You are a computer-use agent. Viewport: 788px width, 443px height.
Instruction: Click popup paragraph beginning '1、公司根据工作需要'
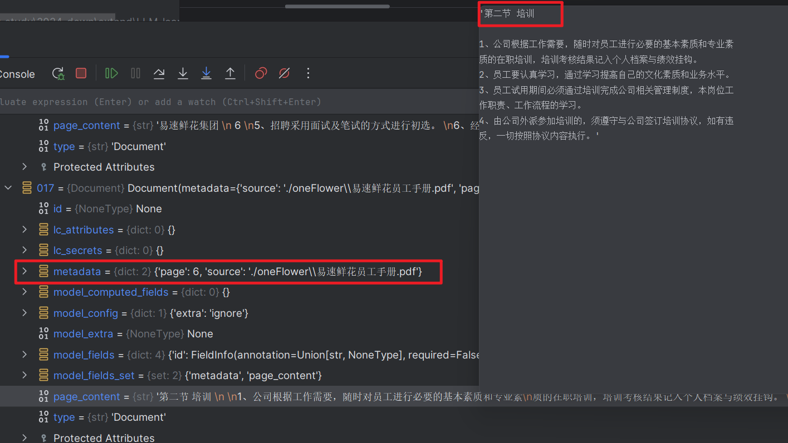coord(606,52)
